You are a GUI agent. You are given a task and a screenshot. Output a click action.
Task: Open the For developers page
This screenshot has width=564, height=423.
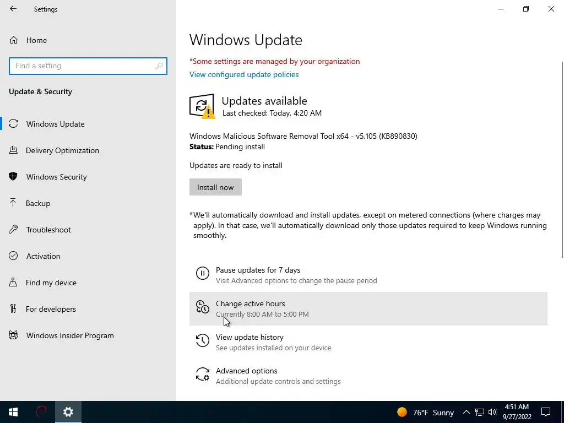(x=88, y=308)
